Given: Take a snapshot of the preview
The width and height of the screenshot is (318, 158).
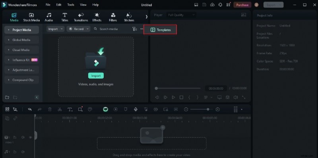Looking at the screenshot, I should point(227,97).
